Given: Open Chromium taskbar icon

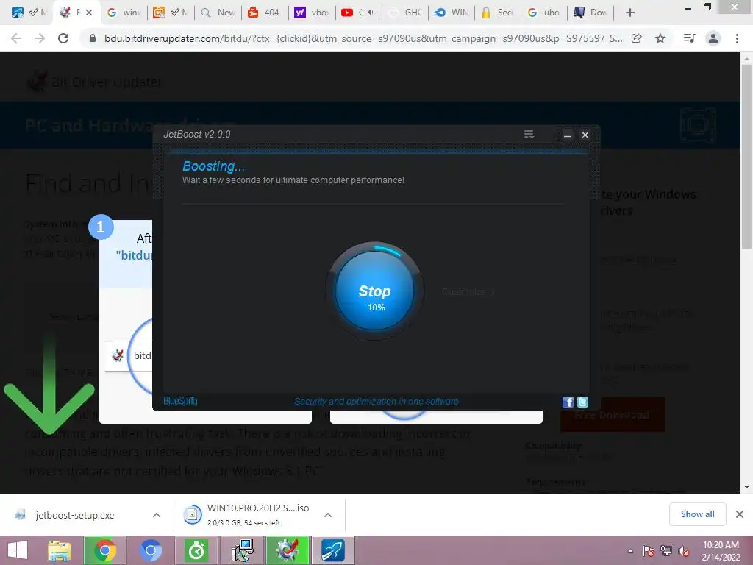Looking at the screenshot, I should [x=150, y=550].
